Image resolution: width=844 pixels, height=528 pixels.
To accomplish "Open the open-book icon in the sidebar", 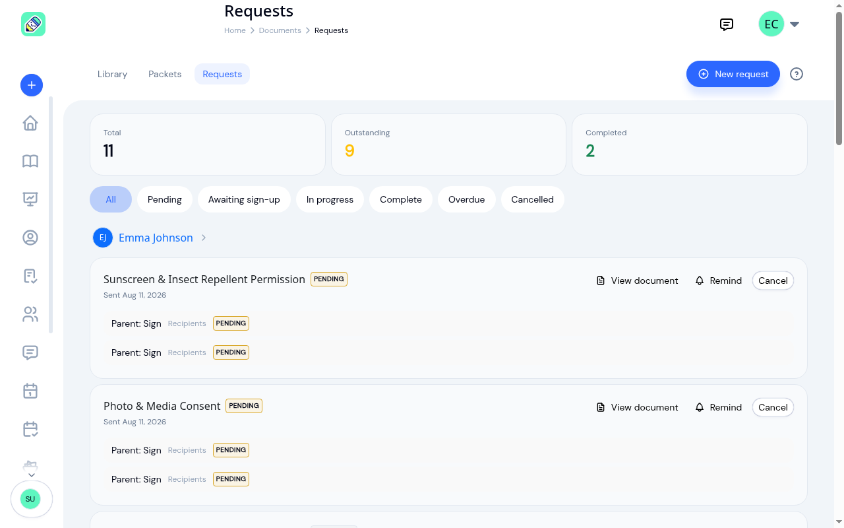I will [30, 161].
